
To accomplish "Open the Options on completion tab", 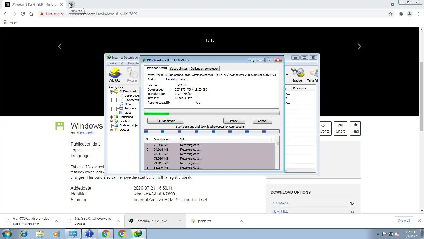I will [x=204, y=69].
